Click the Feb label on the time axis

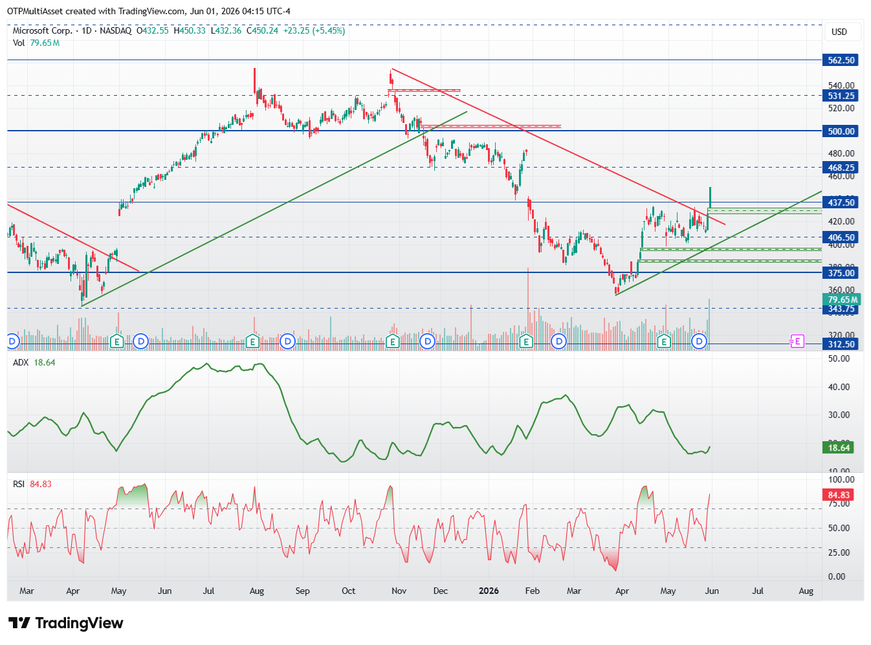pos(533,591)
